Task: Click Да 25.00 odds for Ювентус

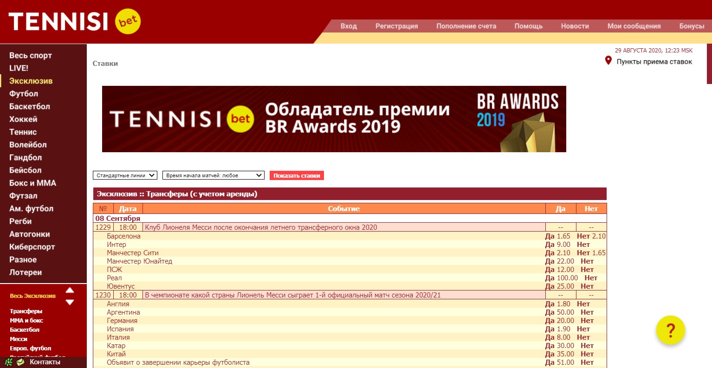Action: click(560, 286)
